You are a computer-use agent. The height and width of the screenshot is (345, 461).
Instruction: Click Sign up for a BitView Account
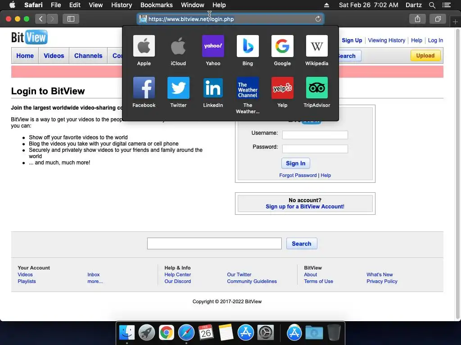click(305, 207)
